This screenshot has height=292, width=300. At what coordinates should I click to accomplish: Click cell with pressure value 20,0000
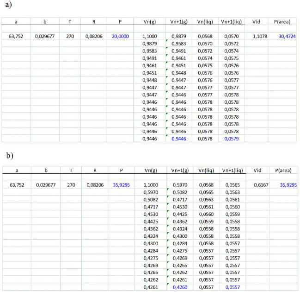(x=120, y=36)
